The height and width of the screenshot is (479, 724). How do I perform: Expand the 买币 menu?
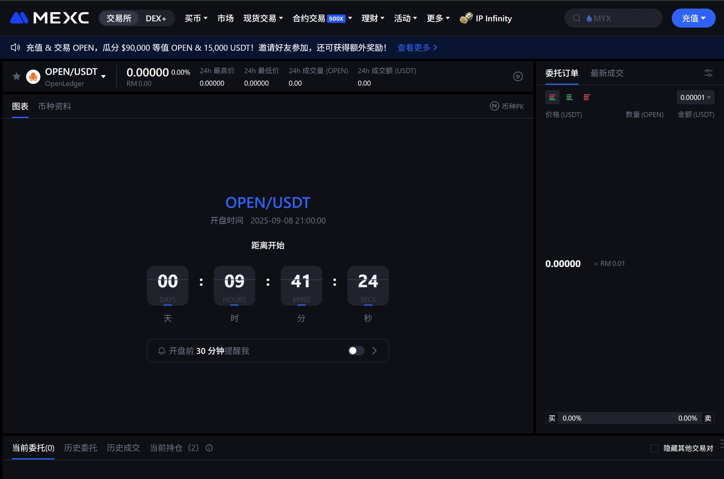coord(196,18)
